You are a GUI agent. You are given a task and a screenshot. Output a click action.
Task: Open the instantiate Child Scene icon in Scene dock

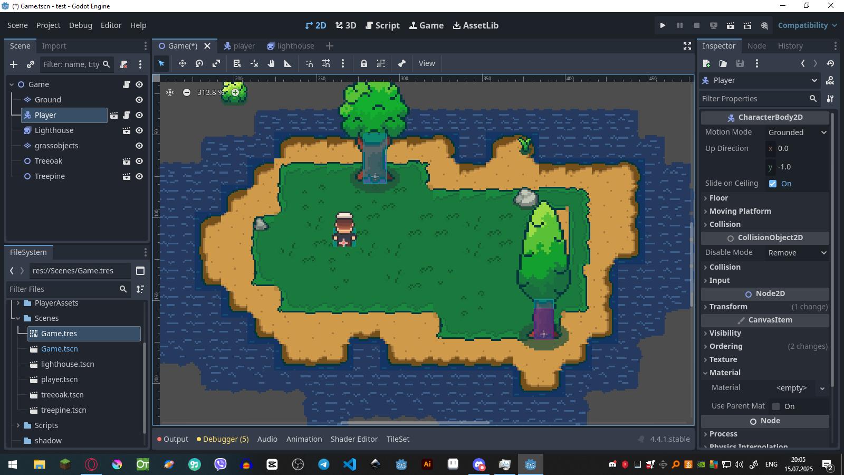coord(30,64)
